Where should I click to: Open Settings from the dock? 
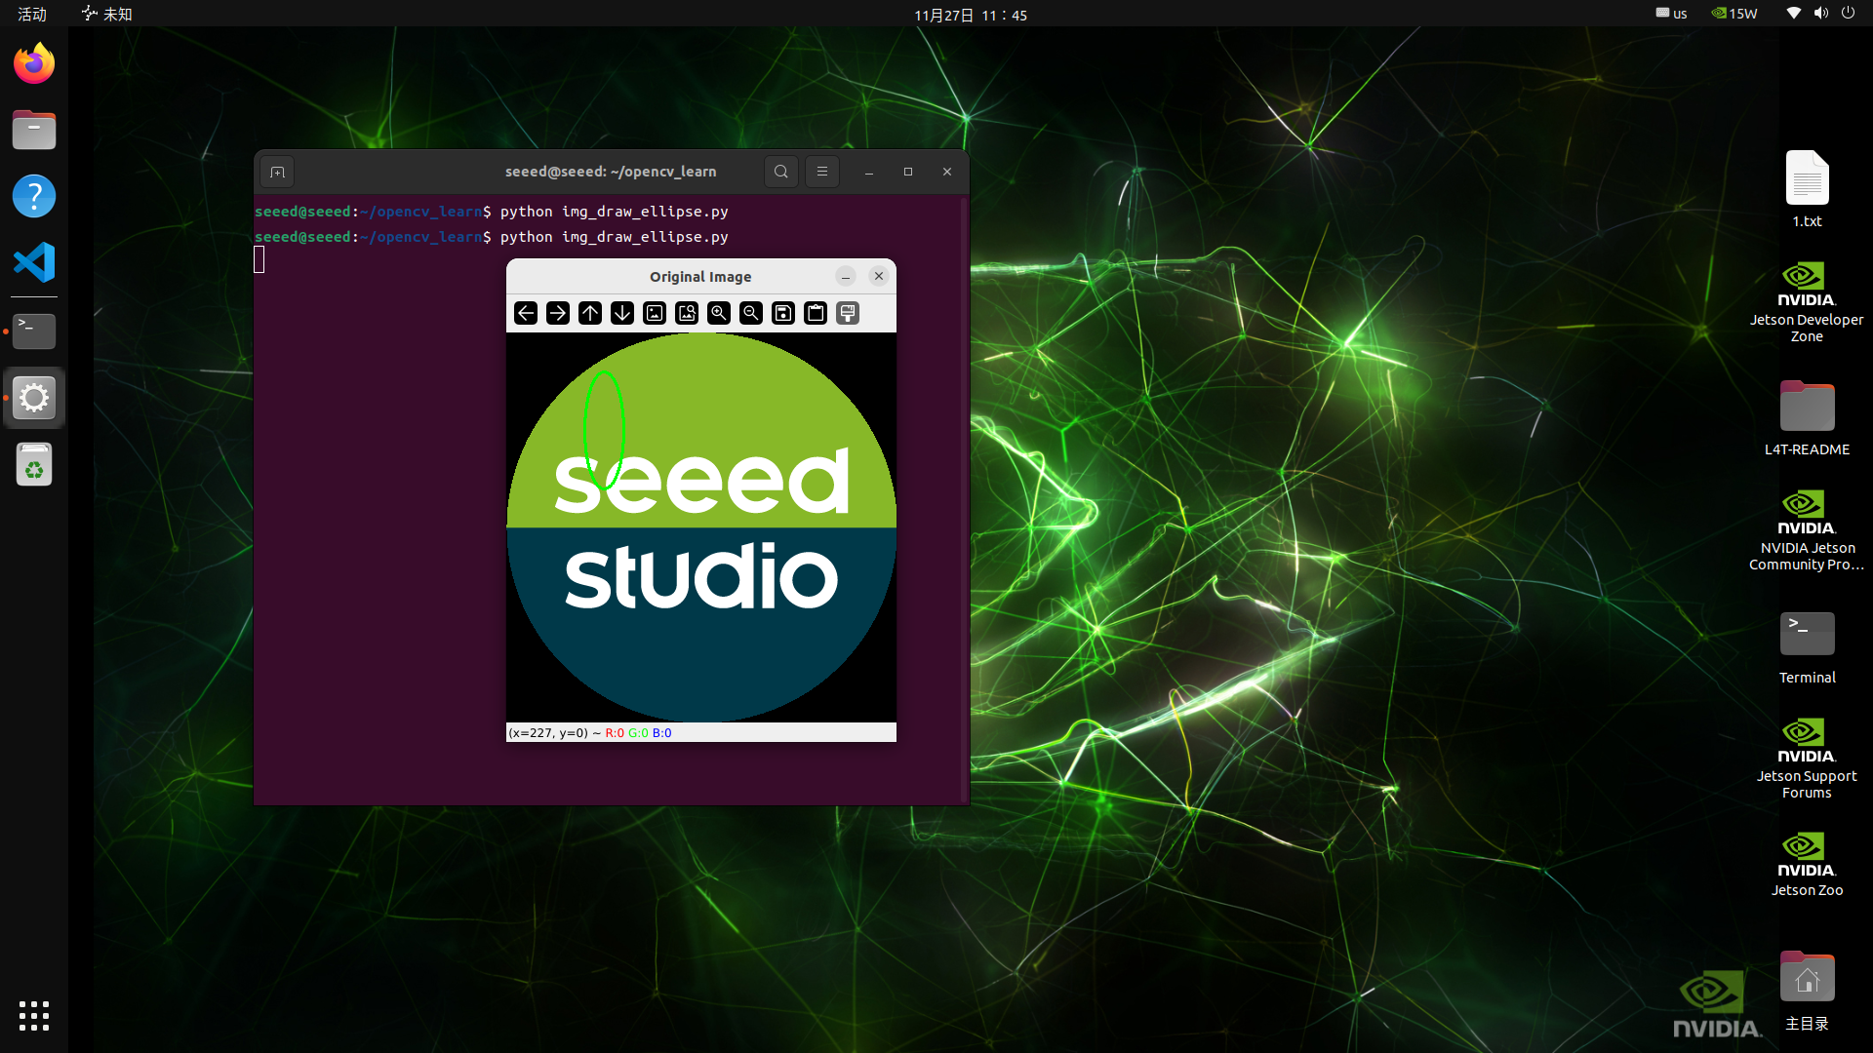[x=34, y=398]
